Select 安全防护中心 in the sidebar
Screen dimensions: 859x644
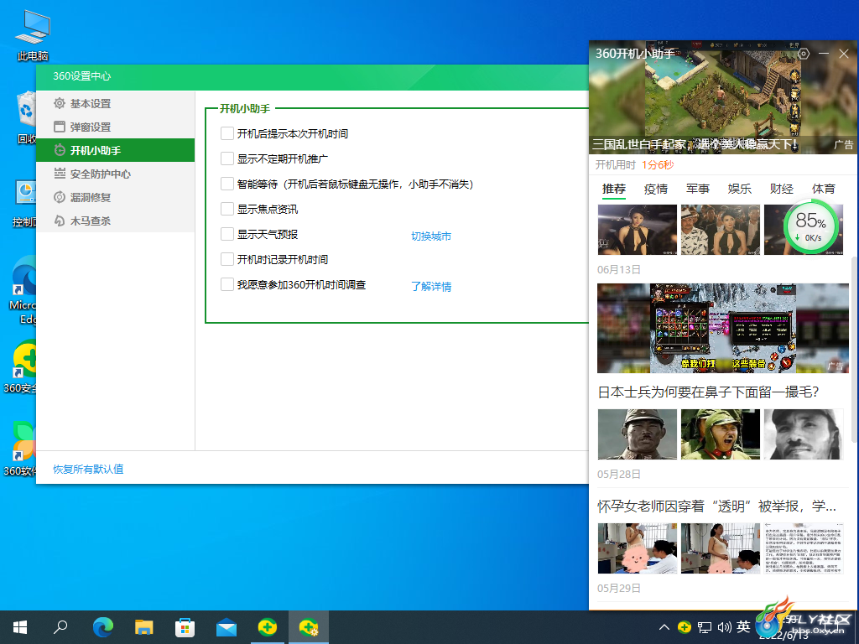point(115,174)
